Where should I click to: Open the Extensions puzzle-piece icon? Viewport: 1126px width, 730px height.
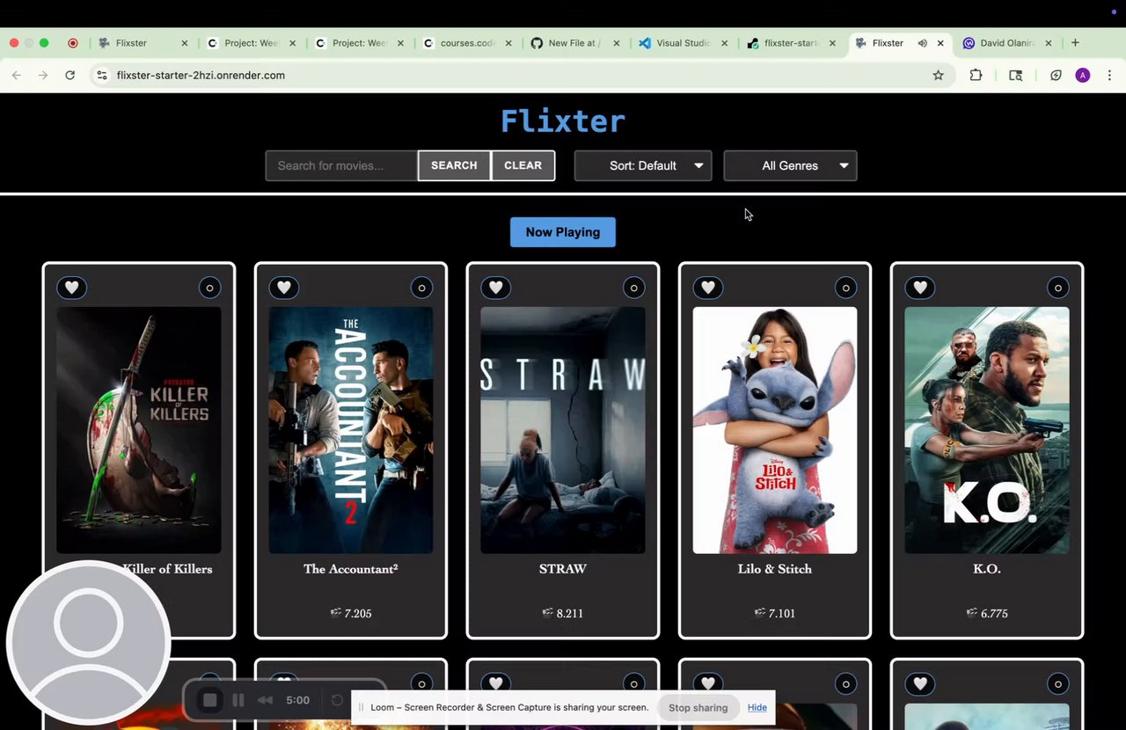976,76
